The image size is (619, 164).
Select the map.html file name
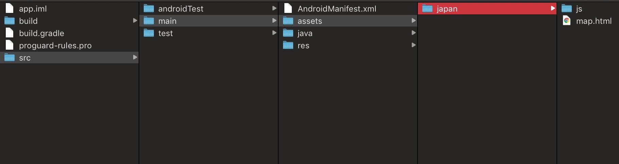point(594,21)
